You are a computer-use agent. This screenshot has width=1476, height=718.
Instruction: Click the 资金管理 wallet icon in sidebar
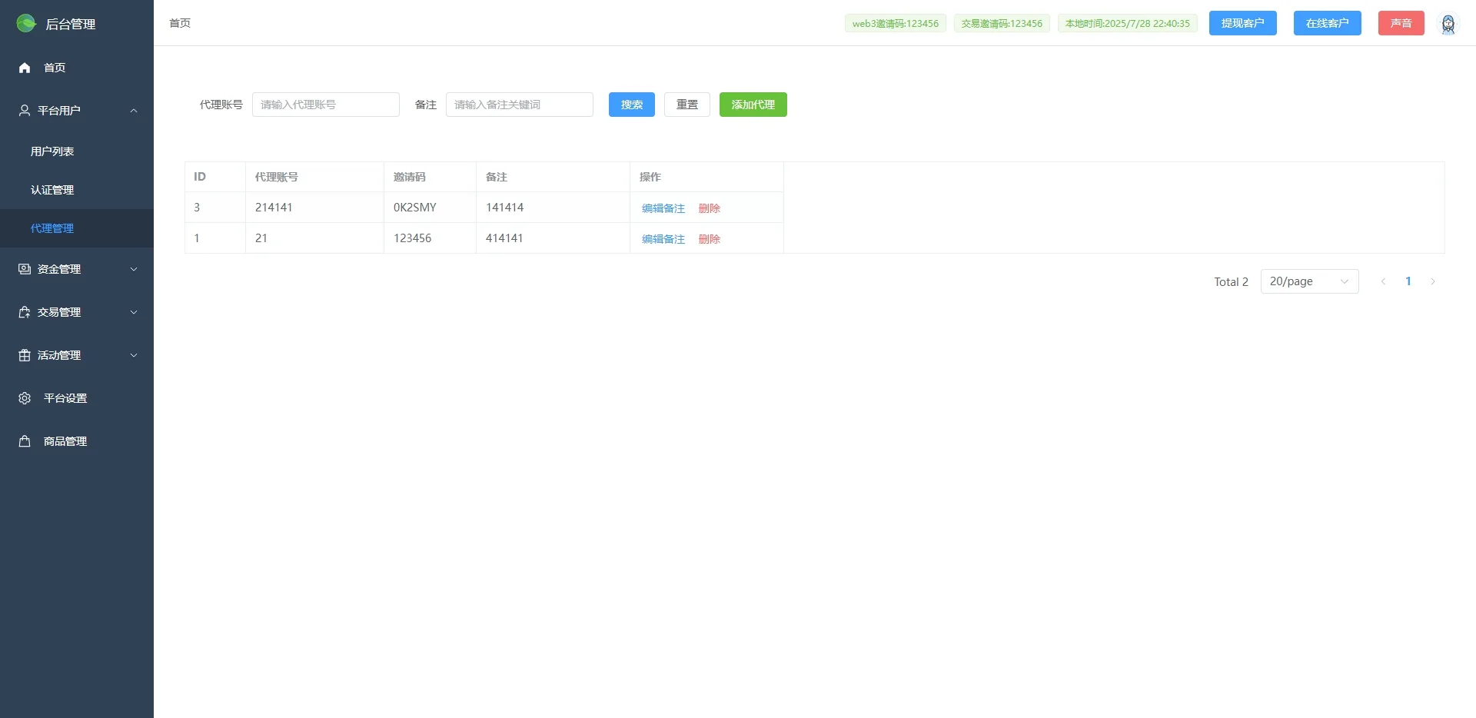tap(25, 269)
